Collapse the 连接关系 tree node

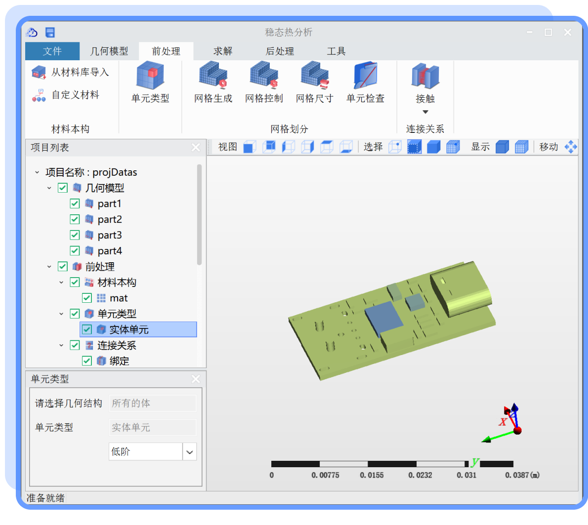[61, 345]
